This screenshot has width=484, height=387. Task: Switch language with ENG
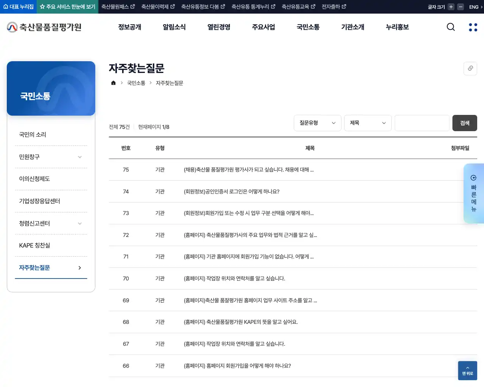(476, 7)
